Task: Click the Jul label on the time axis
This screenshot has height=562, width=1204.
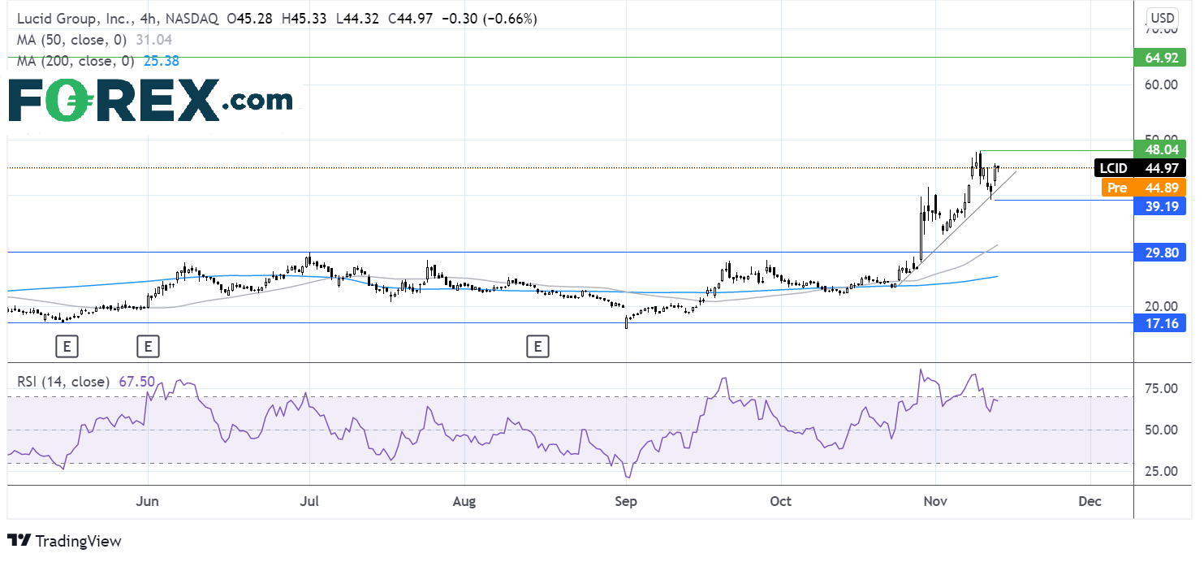Action: point(309,501)
